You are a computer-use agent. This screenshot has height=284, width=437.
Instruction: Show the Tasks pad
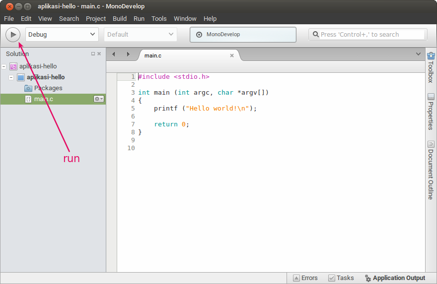341,278
